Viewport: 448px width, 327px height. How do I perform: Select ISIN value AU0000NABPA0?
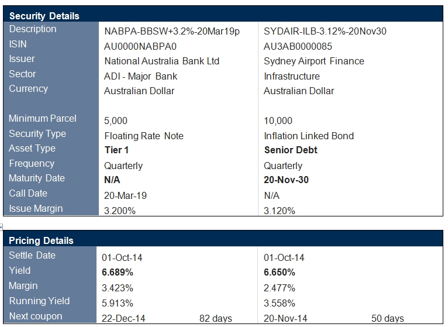click(x=140, y=46)
